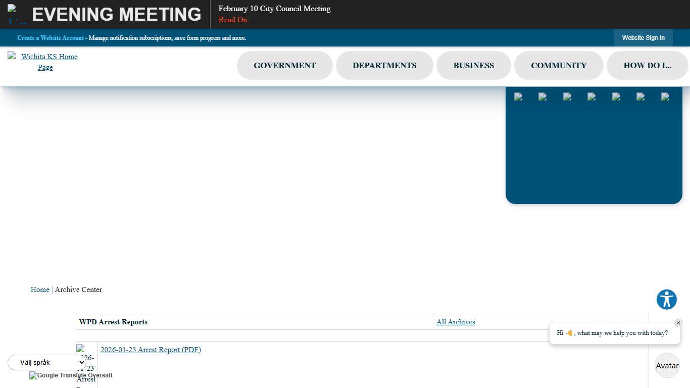The width and height of the screenshot is (690, 388).
Task: Click the middle (fourth) icon in blue panel
Action: coord(592,97)
